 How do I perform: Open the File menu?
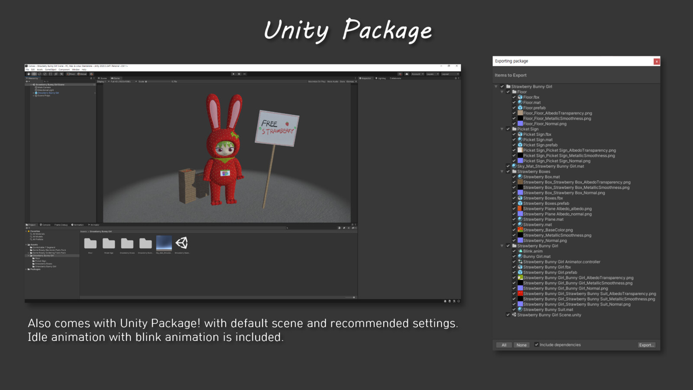click(x=27, y=69)
